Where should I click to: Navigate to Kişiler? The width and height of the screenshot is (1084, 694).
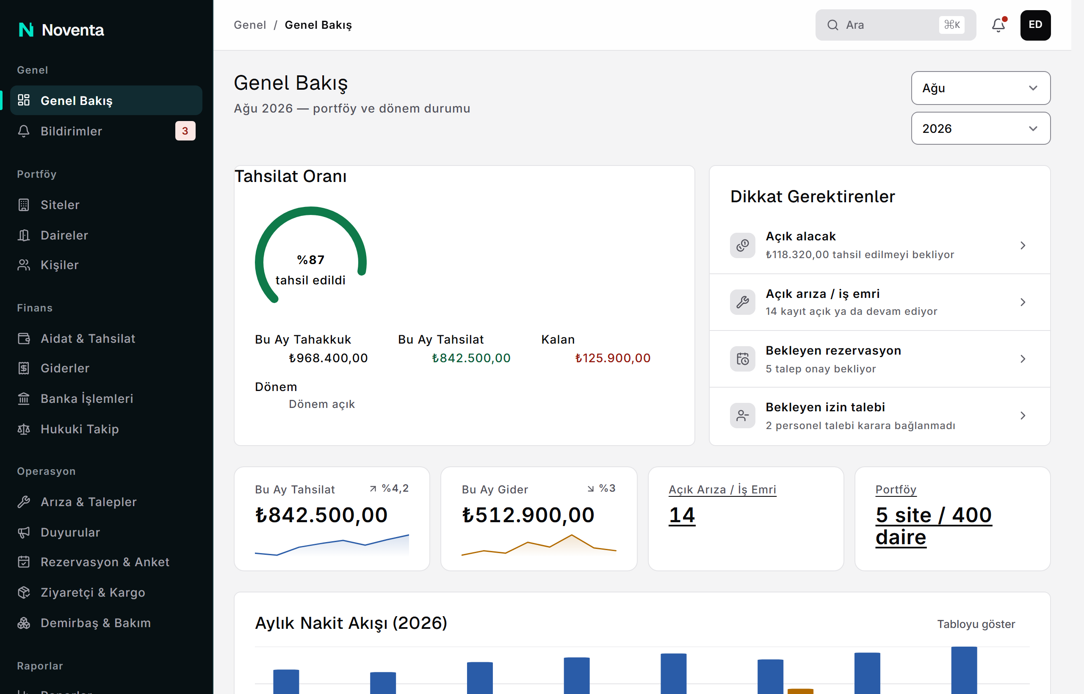pyautogui.click(x=106, y=265)
